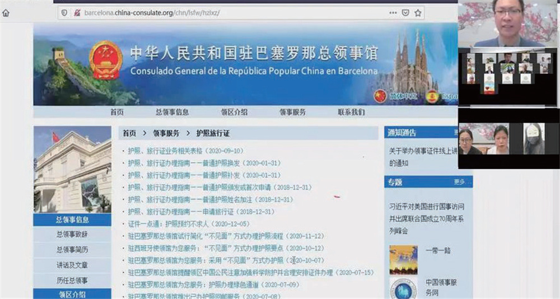Click 领事服务 in the breadcrumb trail
This screenshot has height=299, width=560.
(166, 133)
